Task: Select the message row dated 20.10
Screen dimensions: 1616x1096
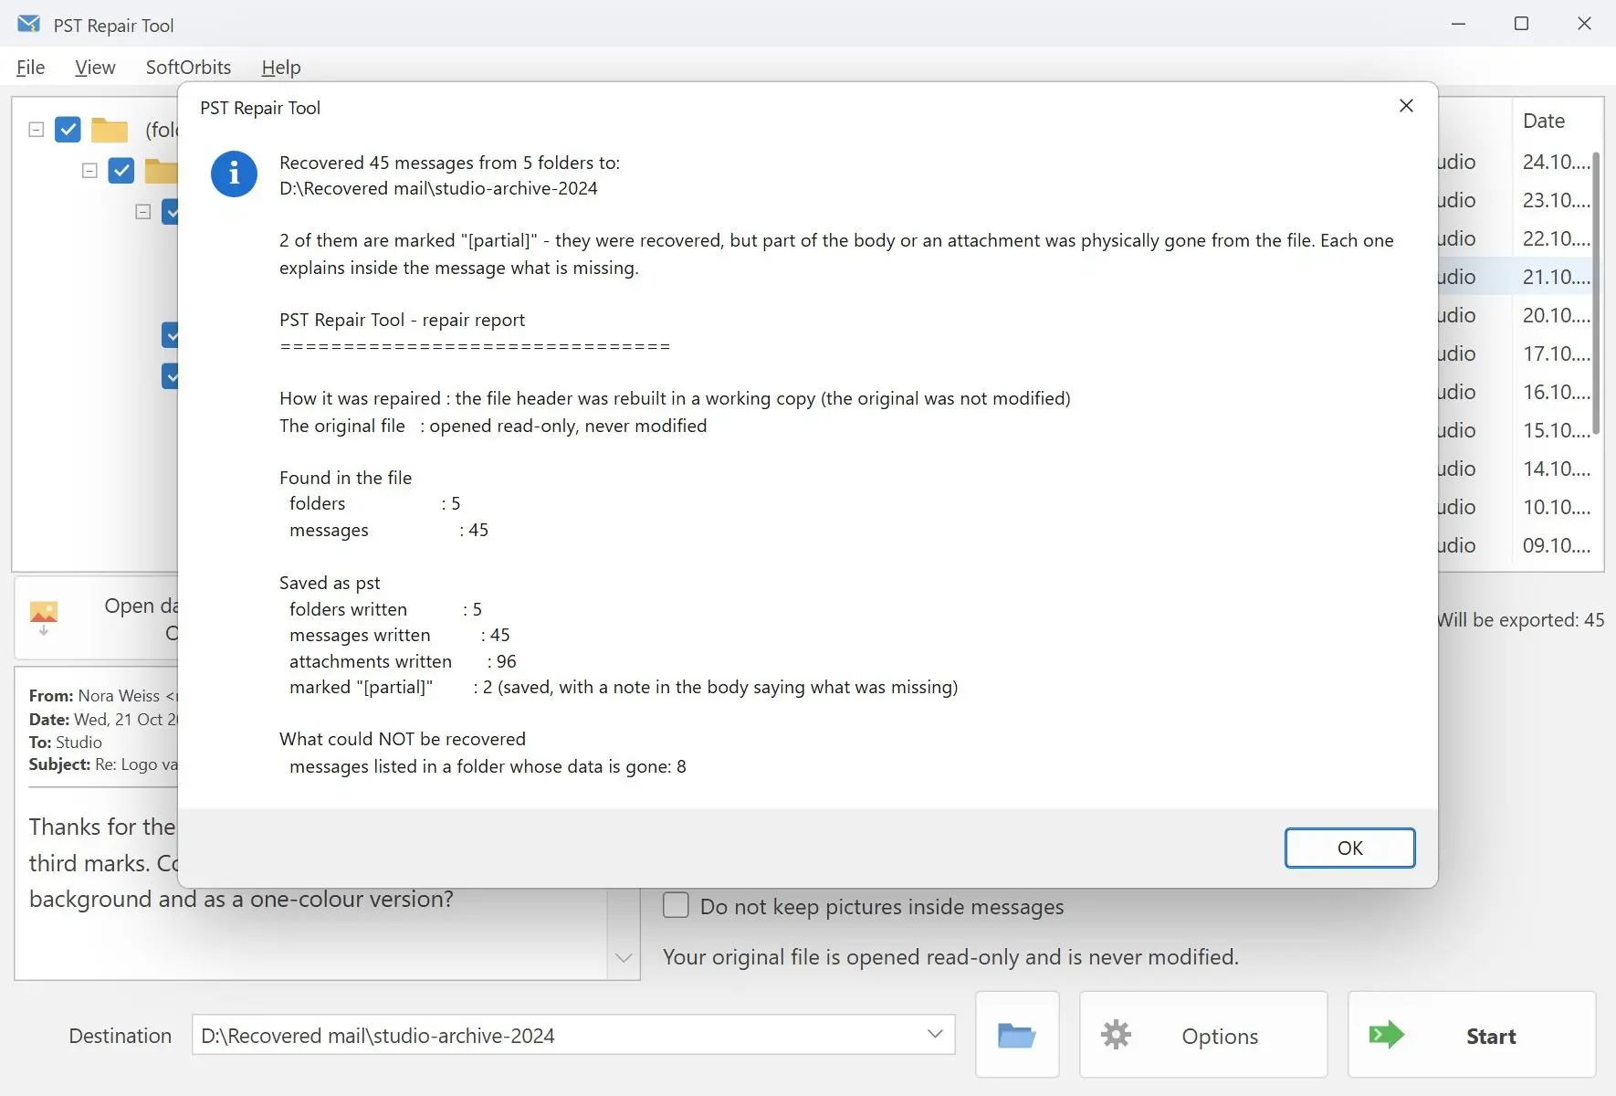Action: point(1516,315)
